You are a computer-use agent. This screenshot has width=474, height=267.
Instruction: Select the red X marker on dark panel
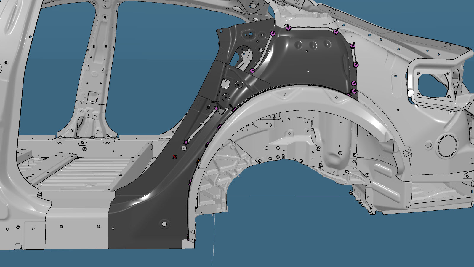[175, 157]
